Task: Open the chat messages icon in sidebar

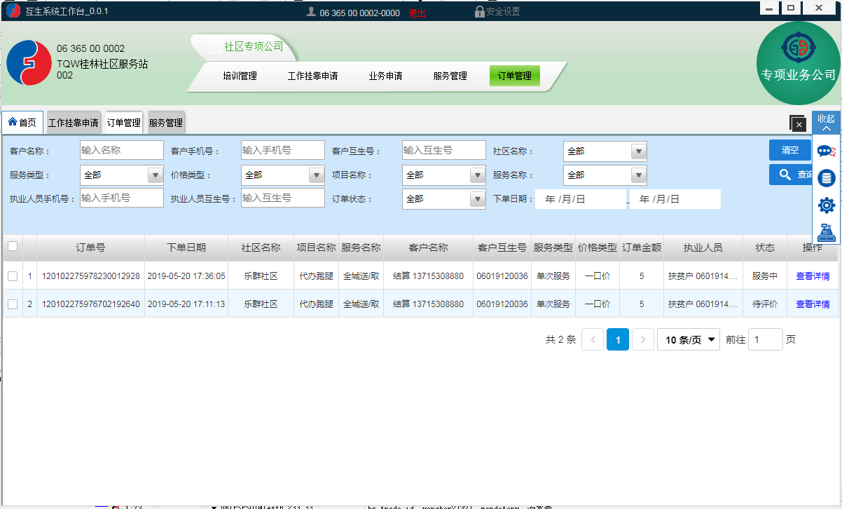Action: [827, 151]
